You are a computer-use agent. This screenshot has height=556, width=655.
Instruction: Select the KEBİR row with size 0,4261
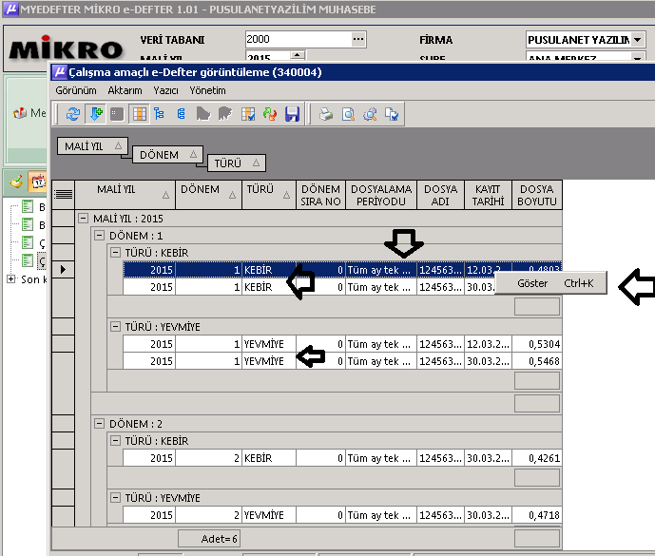click(342, 458)
